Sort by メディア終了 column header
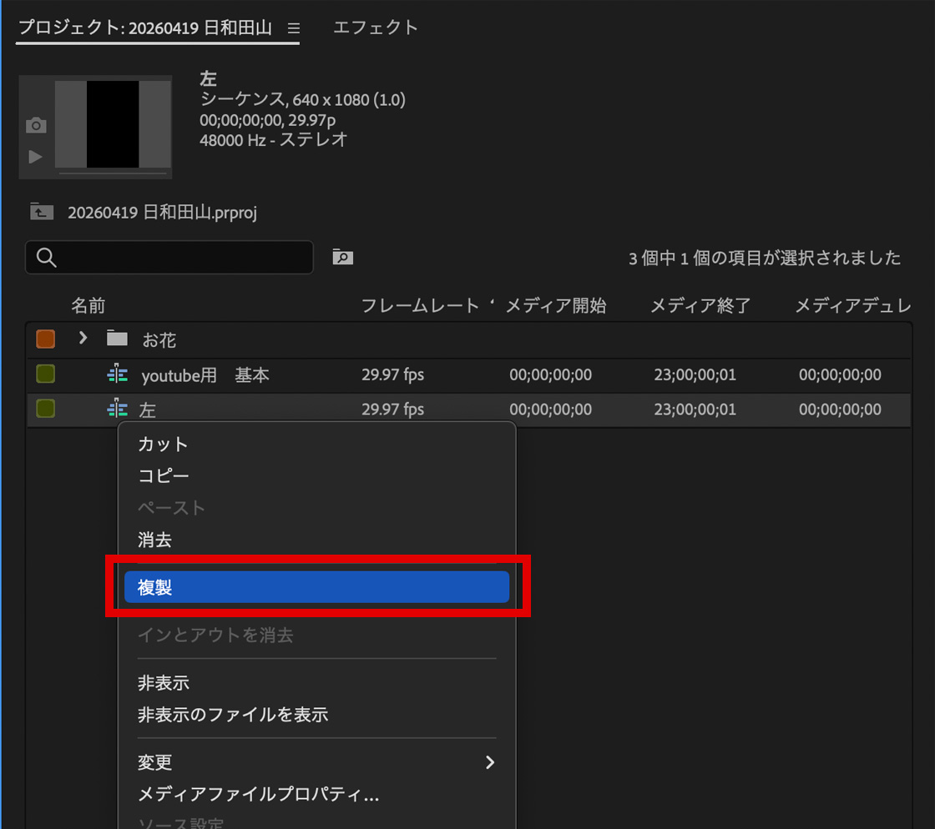Screen dimensions: 935x829 pyautogui.click(x=700, y=305)
